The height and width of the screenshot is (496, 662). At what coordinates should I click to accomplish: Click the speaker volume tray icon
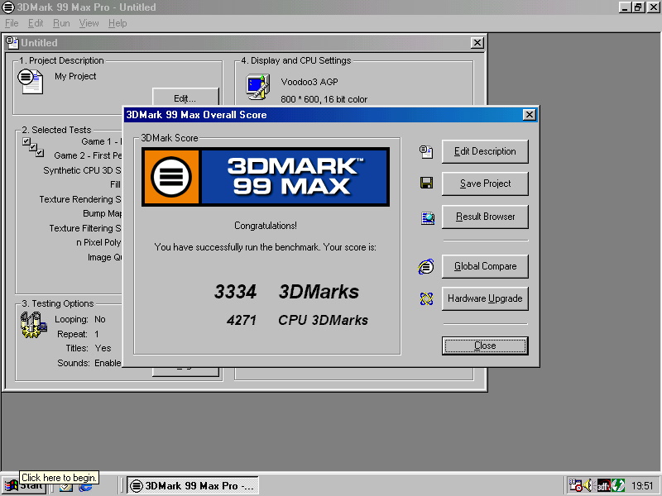tap(588, 486)
